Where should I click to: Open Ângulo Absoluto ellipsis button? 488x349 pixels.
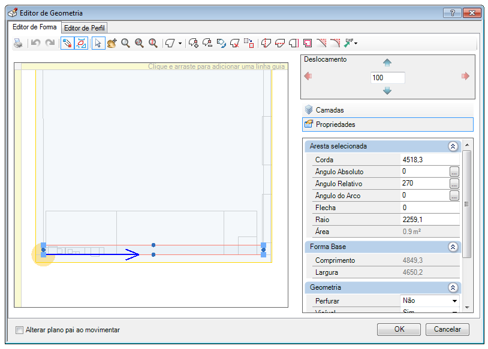click(454, 172)
